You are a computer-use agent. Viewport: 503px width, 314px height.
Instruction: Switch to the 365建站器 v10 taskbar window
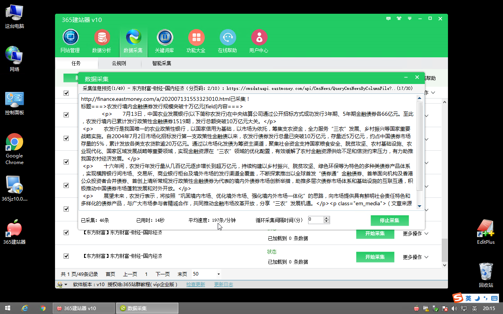[x=84, y=308]
